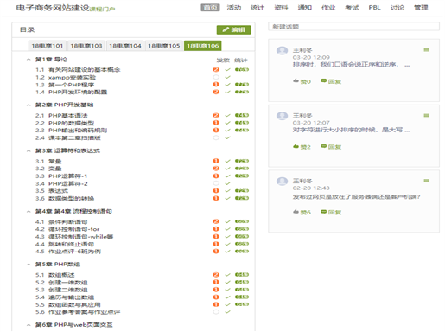
Task: Click orange count badge for section 2.1
Action: tap(216, 115)
